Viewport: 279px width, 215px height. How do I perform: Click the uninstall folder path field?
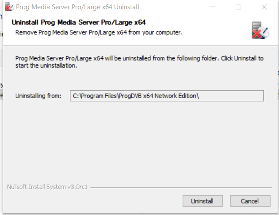[x=167, y=96]
